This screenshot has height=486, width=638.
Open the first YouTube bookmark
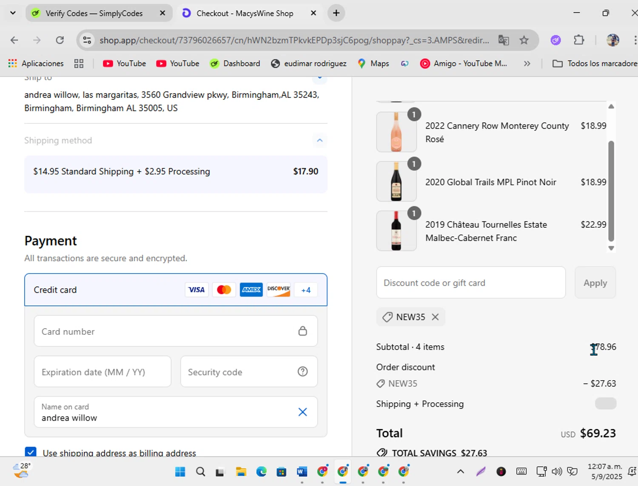coord(124,63)
